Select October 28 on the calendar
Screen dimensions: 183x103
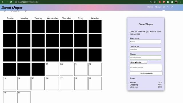tap(81, 84)
